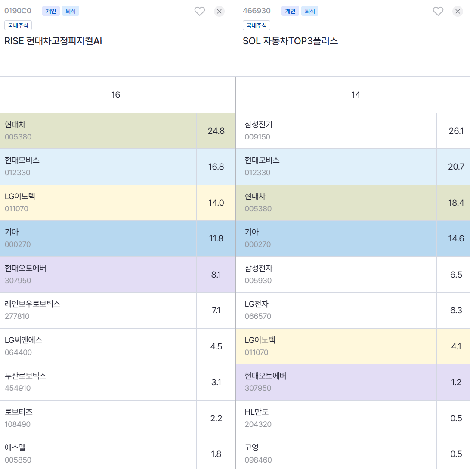Select 삼성전기 row in right column
470x469 pixels.
[353, 131]
